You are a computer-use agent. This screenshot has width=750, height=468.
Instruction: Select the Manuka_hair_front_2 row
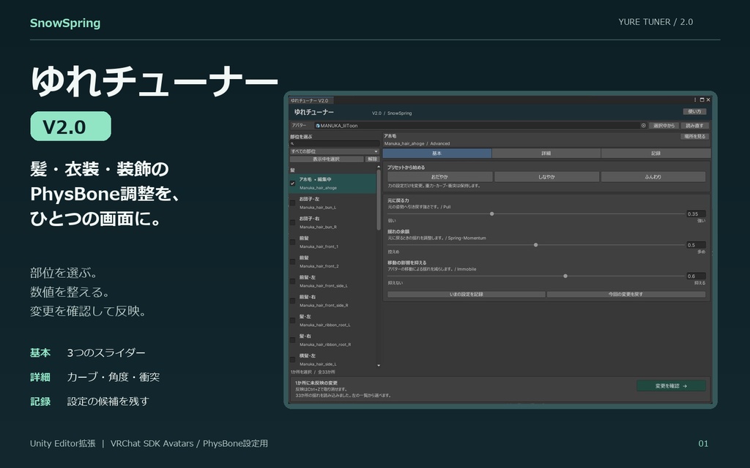pos(333,262)
